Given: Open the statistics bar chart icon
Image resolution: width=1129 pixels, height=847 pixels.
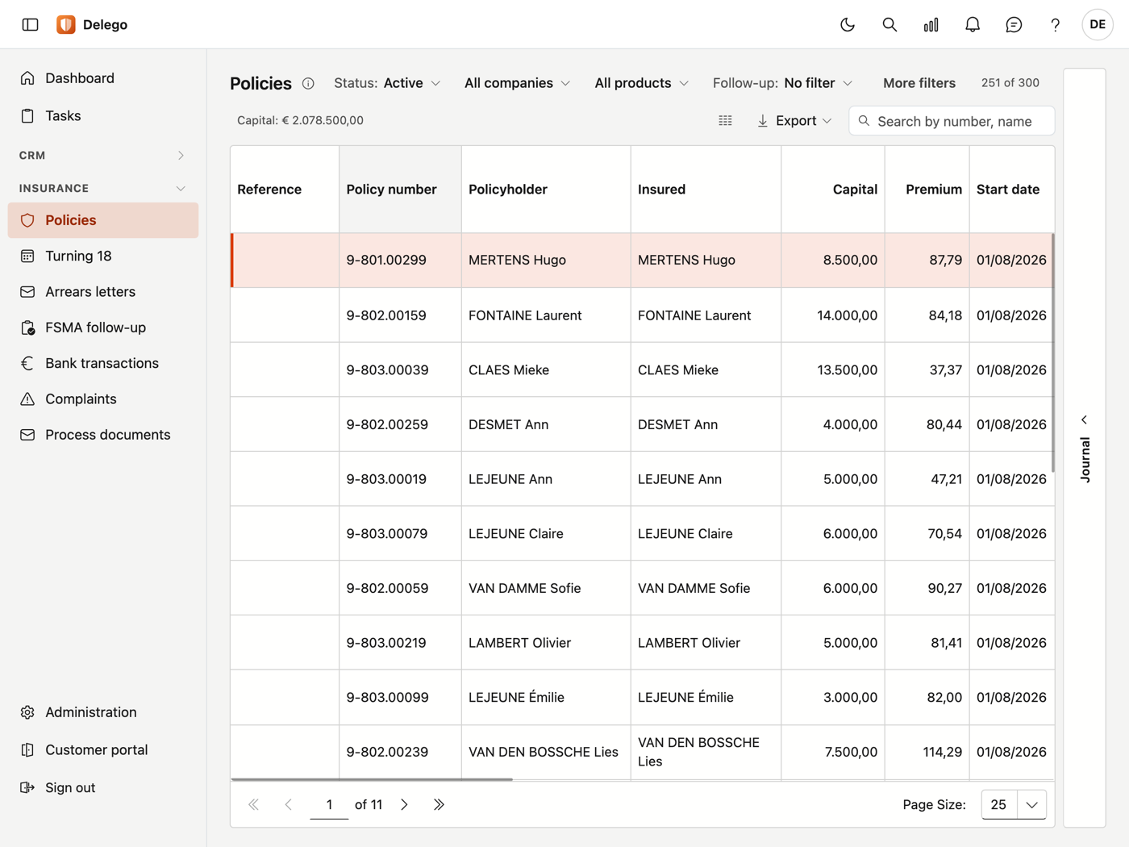Looking at the screenshot, I should point(931,24).
